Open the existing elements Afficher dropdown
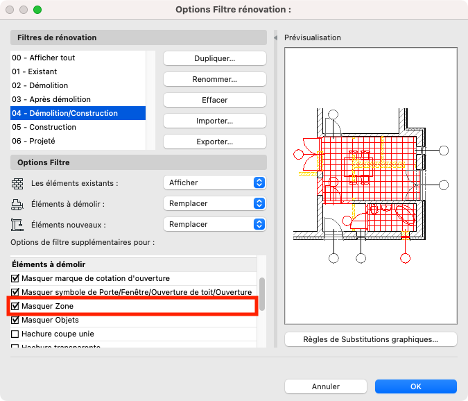Viewport: 468px width, 401px height. (x=215, y=182)
